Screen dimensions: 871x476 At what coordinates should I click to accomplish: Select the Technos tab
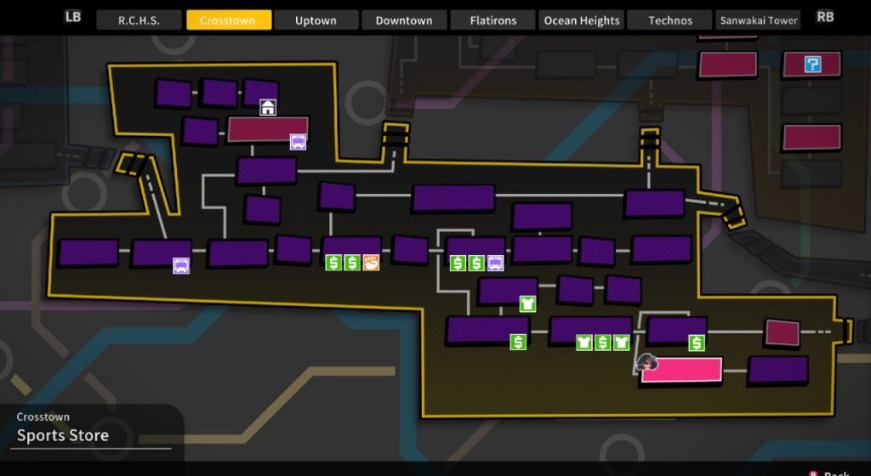[670, 20]
